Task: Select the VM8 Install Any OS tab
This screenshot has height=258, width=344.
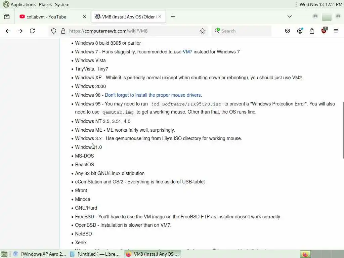Action: coord(128,17)
